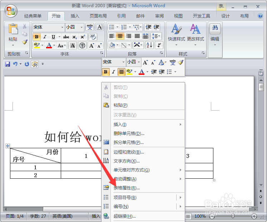Screen dimensions: 267x222
Task: Click the Paste clipboard icon in ribbon
Action: [13, 29]
